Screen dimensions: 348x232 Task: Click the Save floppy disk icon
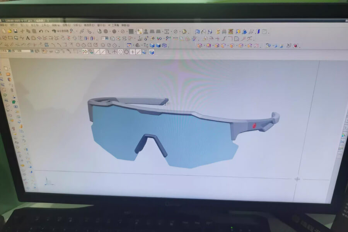(x=15, y=31)
